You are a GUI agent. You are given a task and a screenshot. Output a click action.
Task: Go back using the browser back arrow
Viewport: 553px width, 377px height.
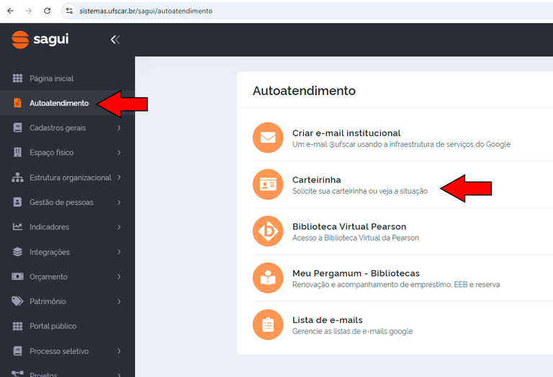[10, 11]
